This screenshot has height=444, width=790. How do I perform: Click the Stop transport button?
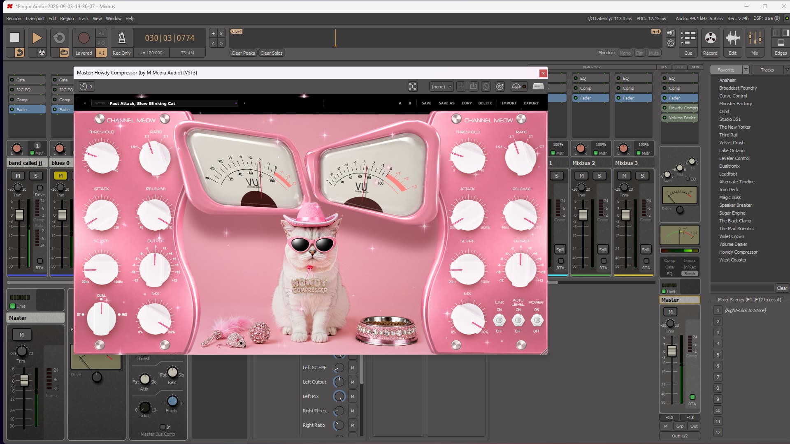coord(15,37)
